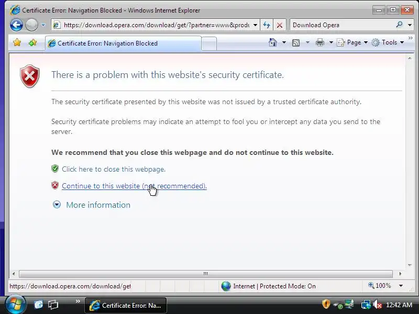The height and width of the screenshot is (314, 419).
Task: Expand the Quick Launch overflow chevron
Action: click(78, 301)
